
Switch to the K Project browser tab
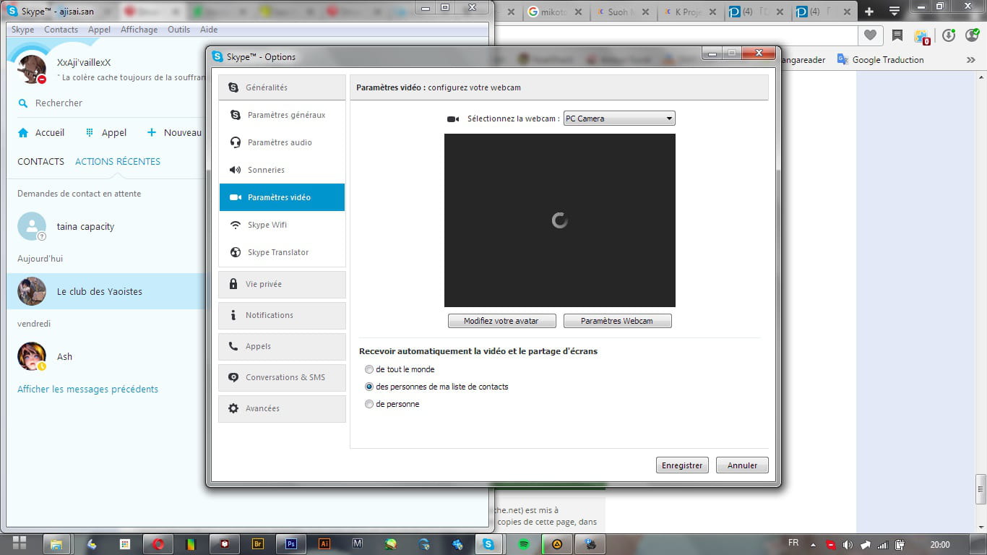690,12
